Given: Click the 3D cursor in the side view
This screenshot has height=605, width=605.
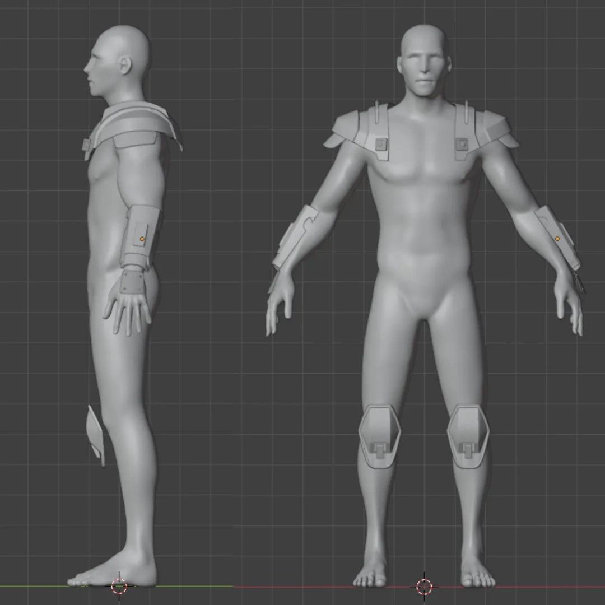Looking at the screenshot, I should click(x=119, y=586).
